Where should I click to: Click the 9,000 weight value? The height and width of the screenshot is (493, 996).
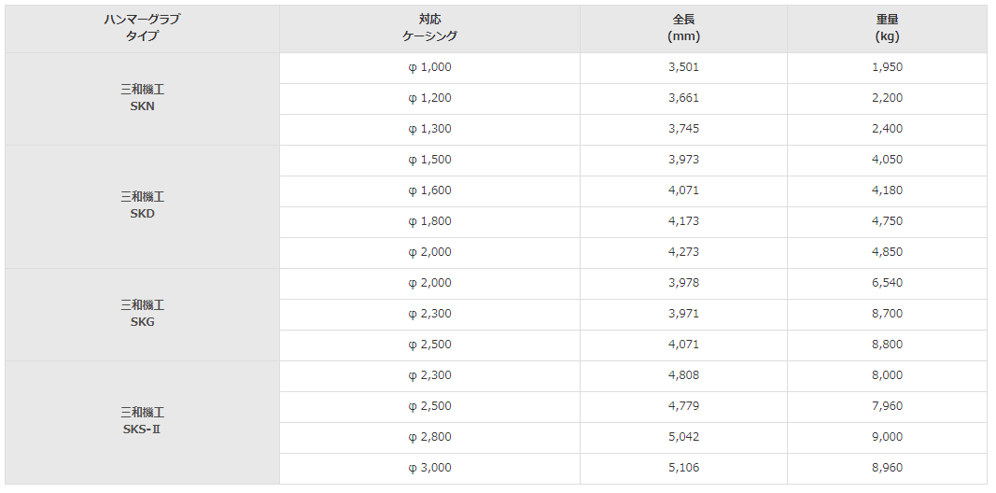[888, 438]
